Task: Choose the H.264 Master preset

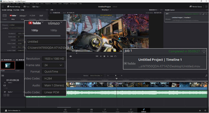Action: point(32,16)
